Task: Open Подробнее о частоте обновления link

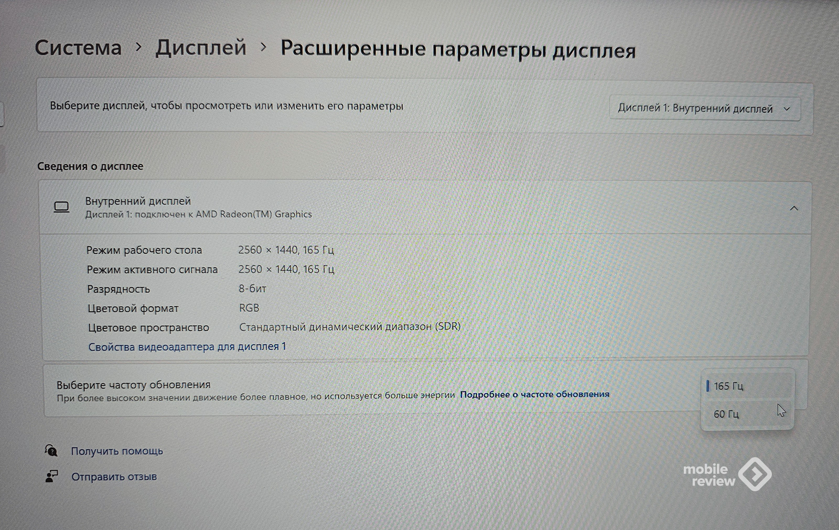Action: pyautogui.click(x=534, y=394)
